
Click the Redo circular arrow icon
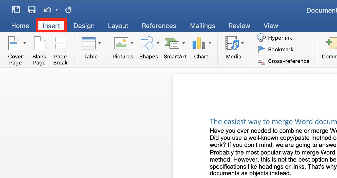(x=68, y=10)
